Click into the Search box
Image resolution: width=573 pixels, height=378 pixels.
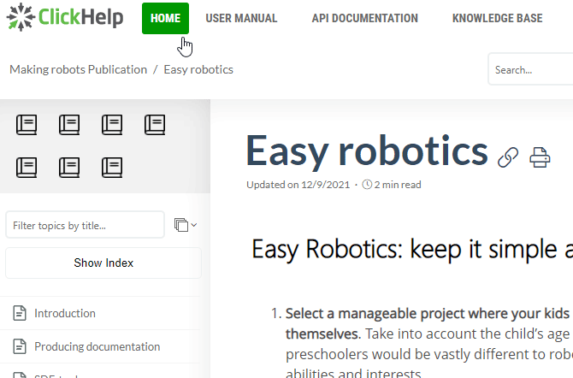pos(530,70)
